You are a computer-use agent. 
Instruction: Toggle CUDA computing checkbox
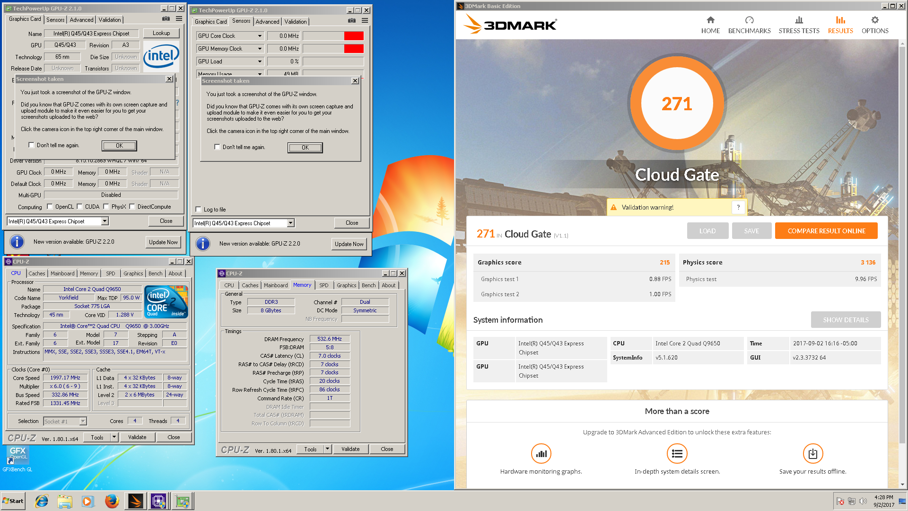[x=79, y=207]
